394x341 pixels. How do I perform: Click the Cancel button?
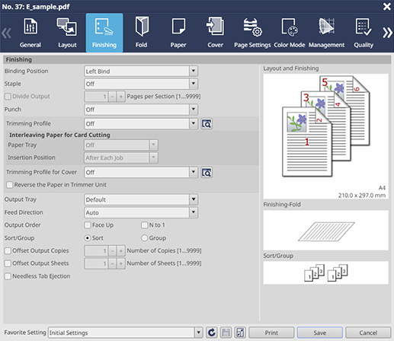click(368, 333)
